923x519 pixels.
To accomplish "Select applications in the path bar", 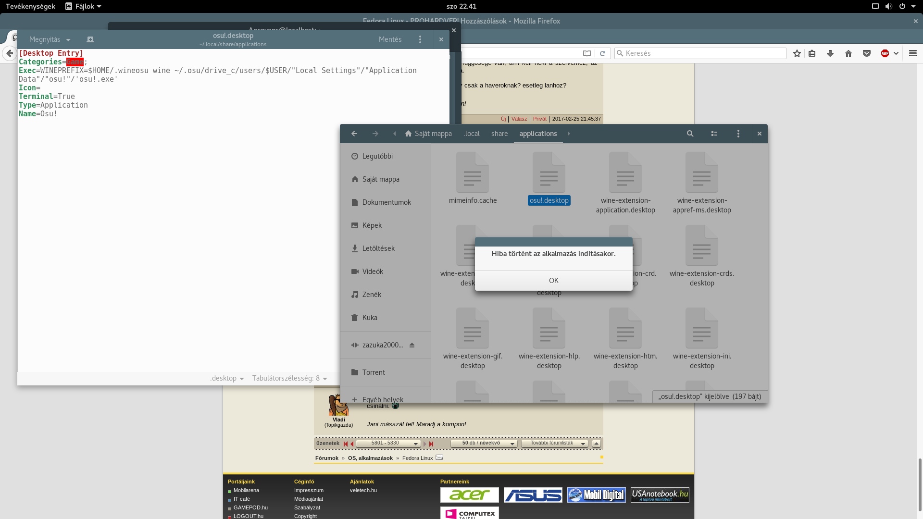I will [x=538, y=134].
